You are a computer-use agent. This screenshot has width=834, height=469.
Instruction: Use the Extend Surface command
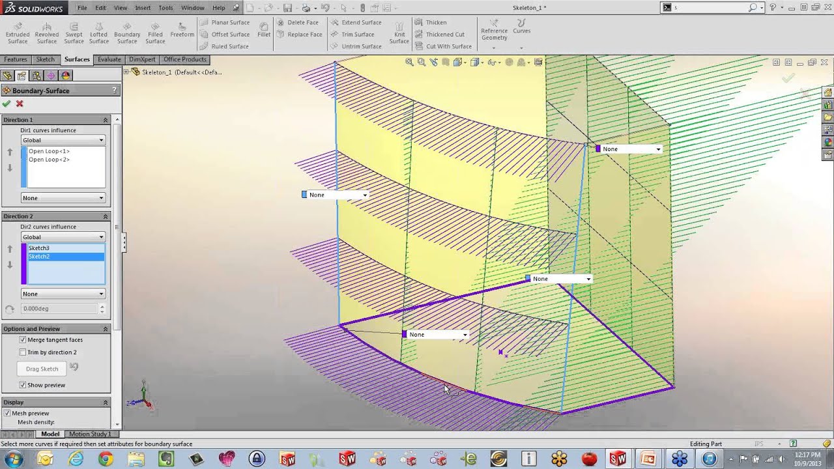[356, 22]
